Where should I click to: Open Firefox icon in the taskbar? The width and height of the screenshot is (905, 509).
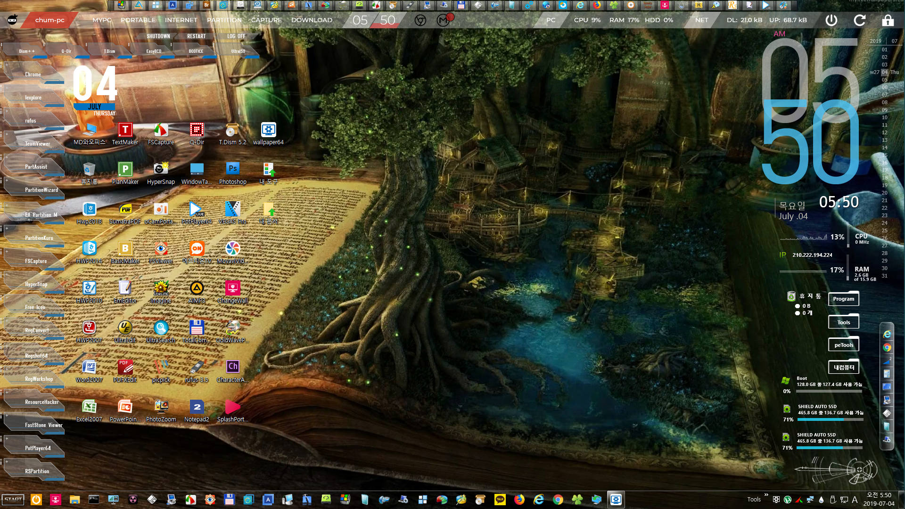519,500
